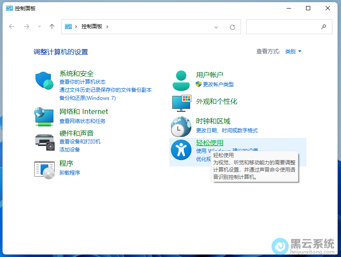Open the 类别 view-by dropdown
Image resolution: width=341 pixels, height=257 pixels.
[x=293, y=52]
